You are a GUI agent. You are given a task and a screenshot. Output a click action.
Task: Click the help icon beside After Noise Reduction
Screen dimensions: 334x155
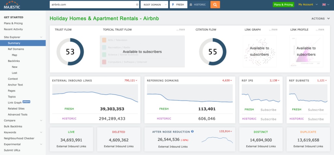[x=192, y=132]
